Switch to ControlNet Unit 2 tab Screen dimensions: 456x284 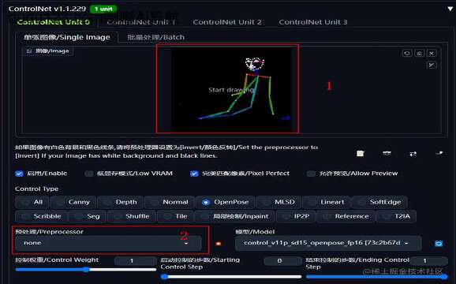pyautogui.click(x=227, y=22)
